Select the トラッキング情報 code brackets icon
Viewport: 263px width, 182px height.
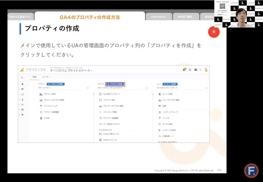click(100, 112)
